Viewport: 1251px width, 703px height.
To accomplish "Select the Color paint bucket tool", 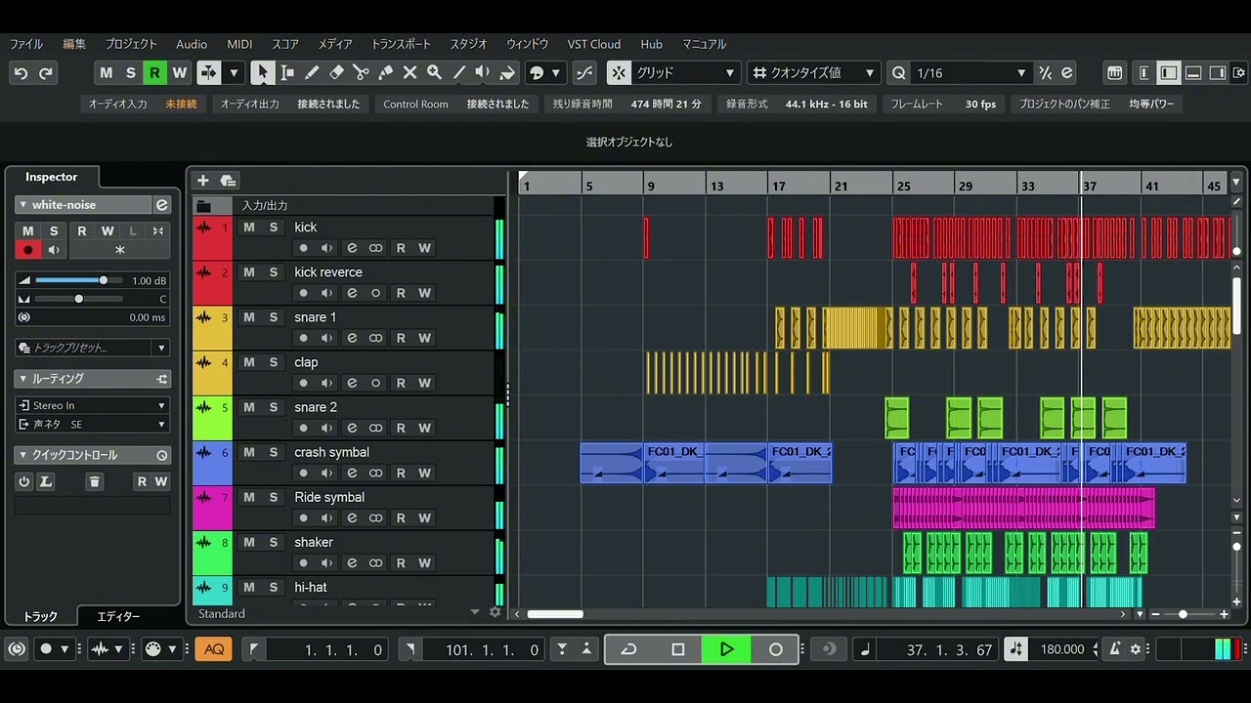I will pos(507,73).
